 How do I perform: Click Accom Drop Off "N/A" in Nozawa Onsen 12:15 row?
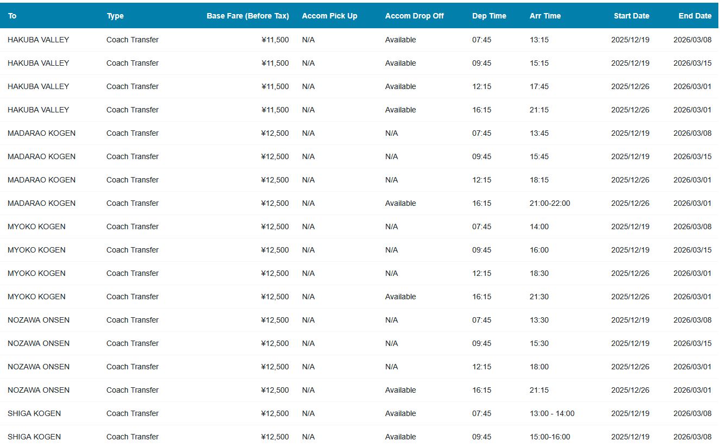click(391, 367)
